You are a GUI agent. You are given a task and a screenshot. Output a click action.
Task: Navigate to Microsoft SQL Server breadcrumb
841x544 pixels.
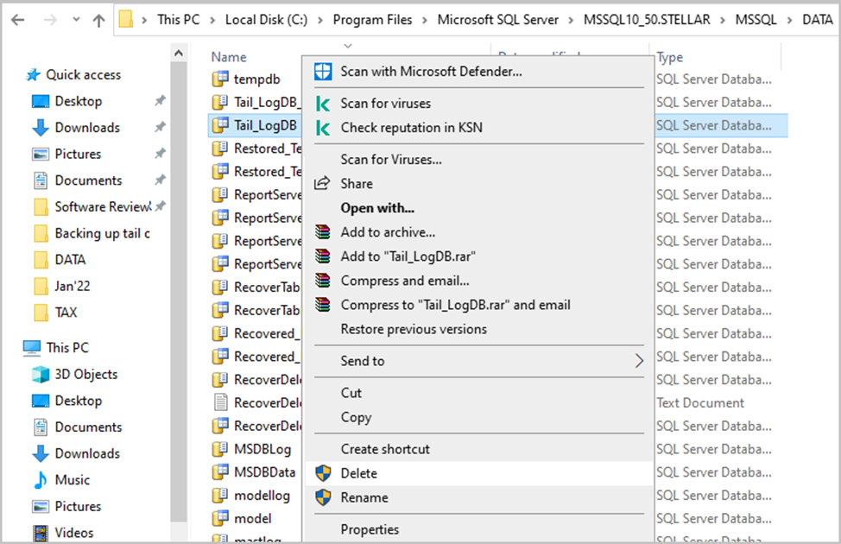click(x=497, y=20)
